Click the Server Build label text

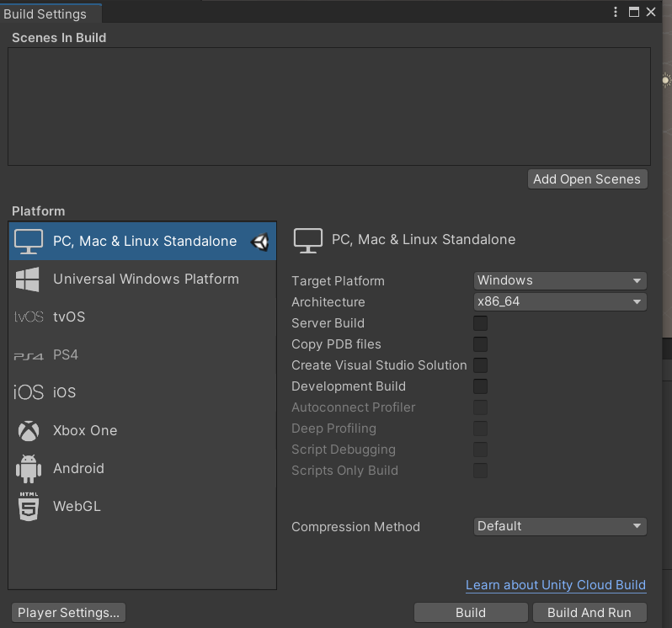pos(328,323)
